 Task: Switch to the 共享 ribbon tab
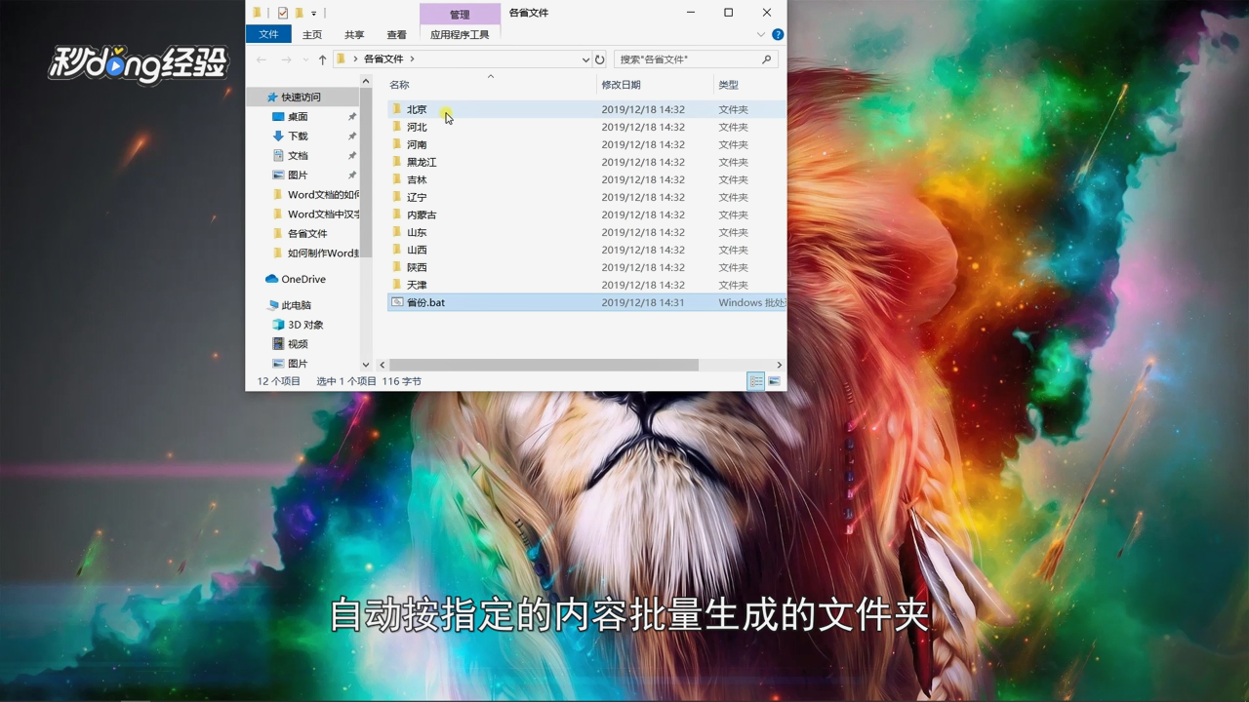tap(354, 34)
